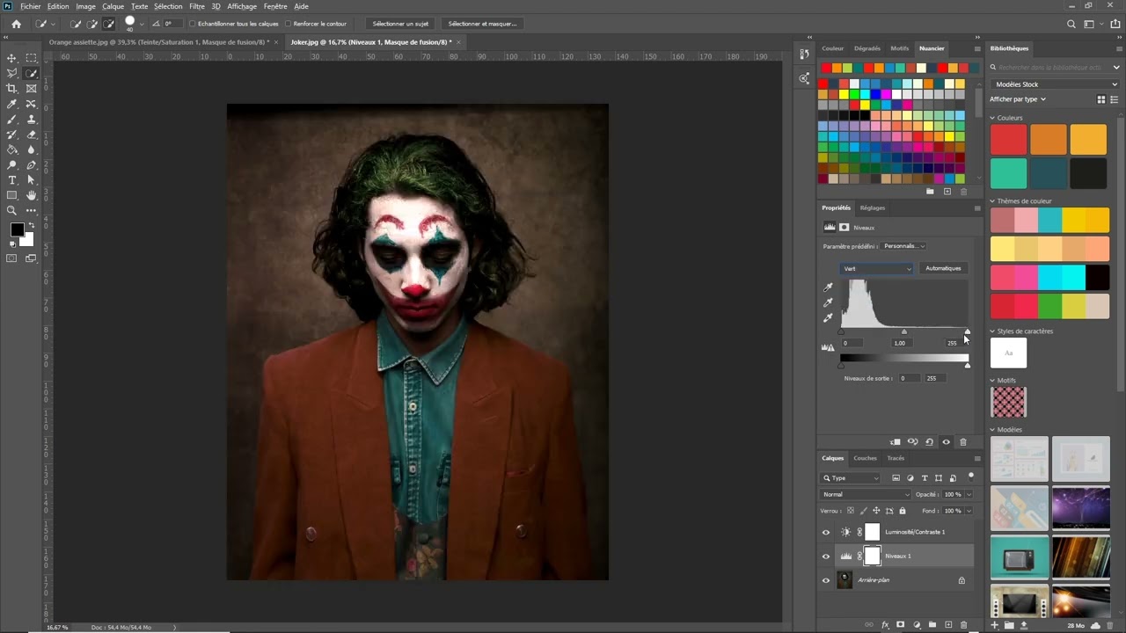Open the Calque menu
This screenshot has width=1126, height=633.
click(x=113, y=6)
